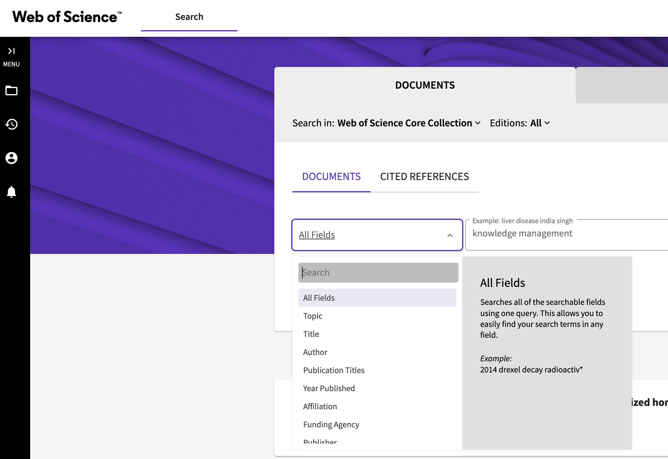Choose Funding Agency field option
This screenshot has width=668, height=459.
click(377, 424)
